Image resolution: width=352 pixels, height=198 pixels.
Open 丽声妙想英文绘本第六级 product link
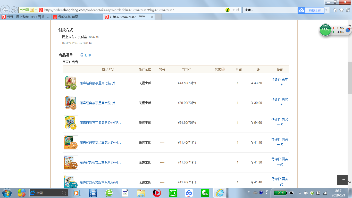[x=101, y=143]
